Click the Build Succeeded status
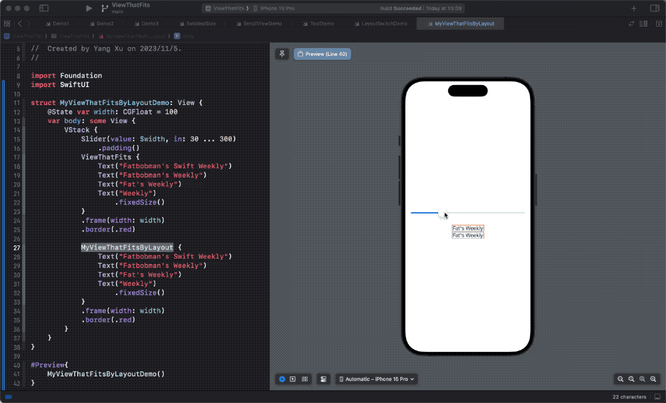The width and height of the screenshot is (666, 403). [x=400, y=9]
